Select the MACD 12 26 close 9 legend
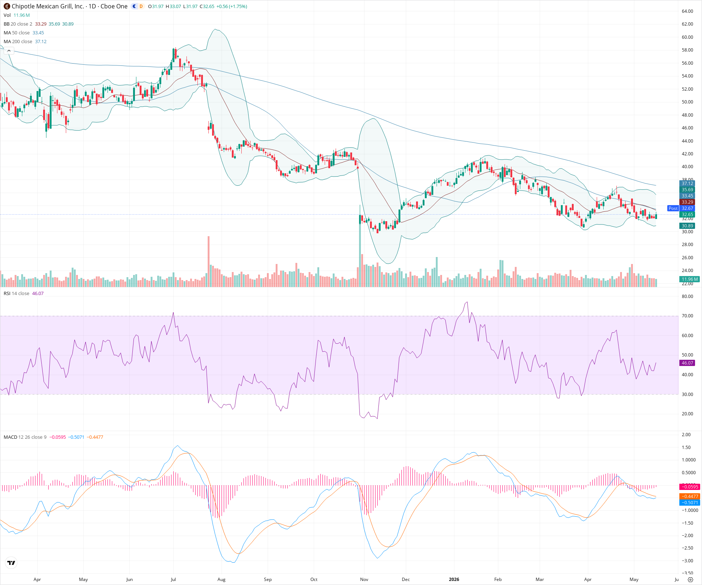The image size is (702, 585). [25, 437]
